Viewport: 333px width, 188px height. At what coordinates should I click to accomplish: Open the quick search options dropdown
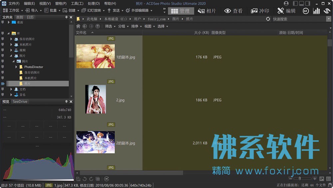click(329, 19)
